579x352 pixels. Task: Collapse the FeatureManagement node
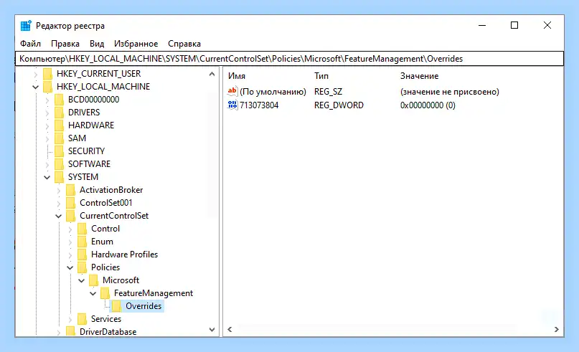click(93, 294)
